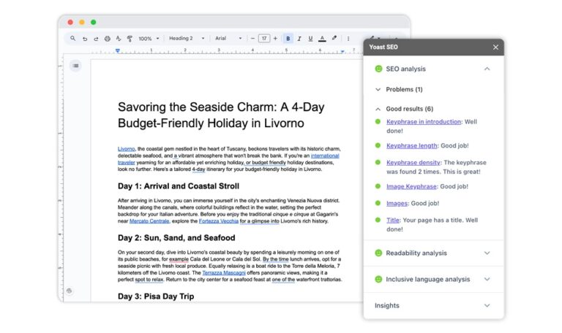Open the Image Keyphrase link
Screen dimensions: 562x333
[x=411, y=186]
